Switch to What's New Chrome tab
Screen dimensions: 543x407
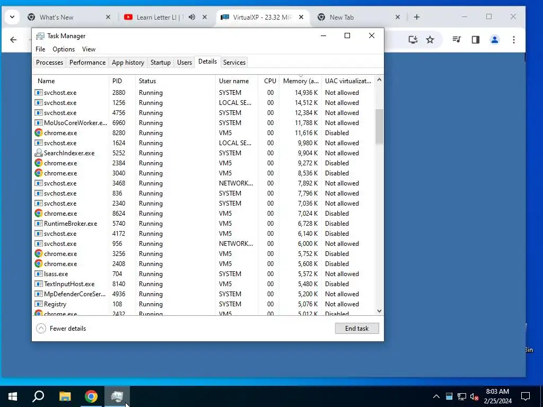pyautogui.click(x=69, y=17)
